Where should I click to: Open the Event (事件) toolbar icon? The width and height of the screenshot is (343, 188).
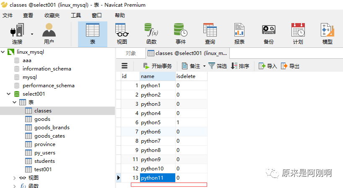pyautogui.click(x=181, y=34)
